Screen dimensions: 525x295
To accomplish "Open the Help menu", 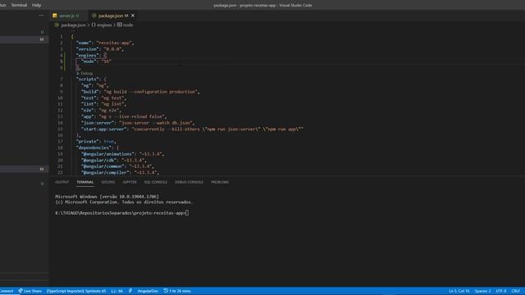I will pos(36,5).
